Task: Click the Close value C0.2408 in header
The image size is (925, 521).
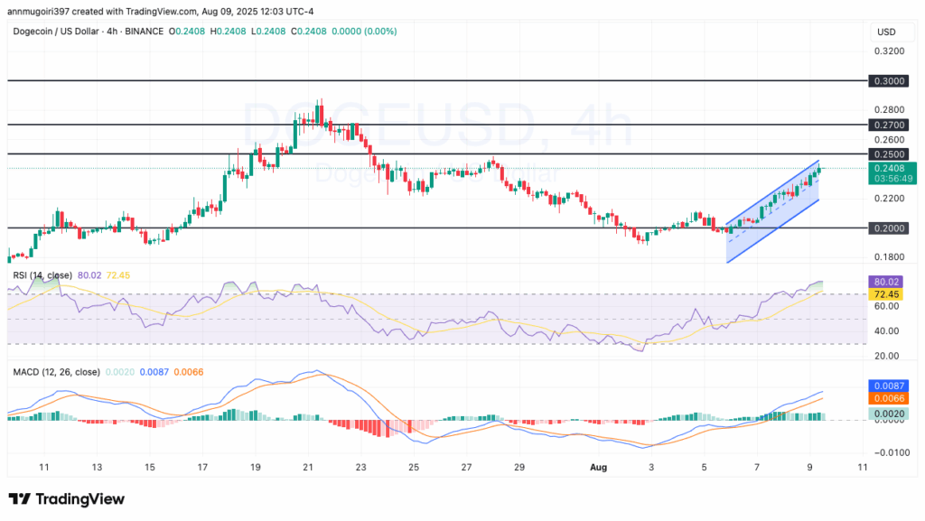Action: coord(309,32)
